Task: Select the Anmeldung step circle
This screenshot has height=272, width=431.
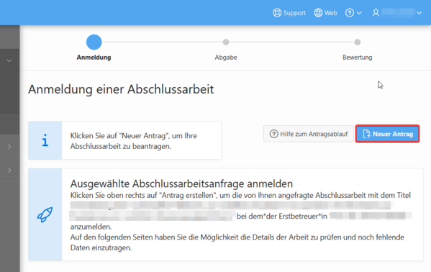Action: [x=94, y=42]
